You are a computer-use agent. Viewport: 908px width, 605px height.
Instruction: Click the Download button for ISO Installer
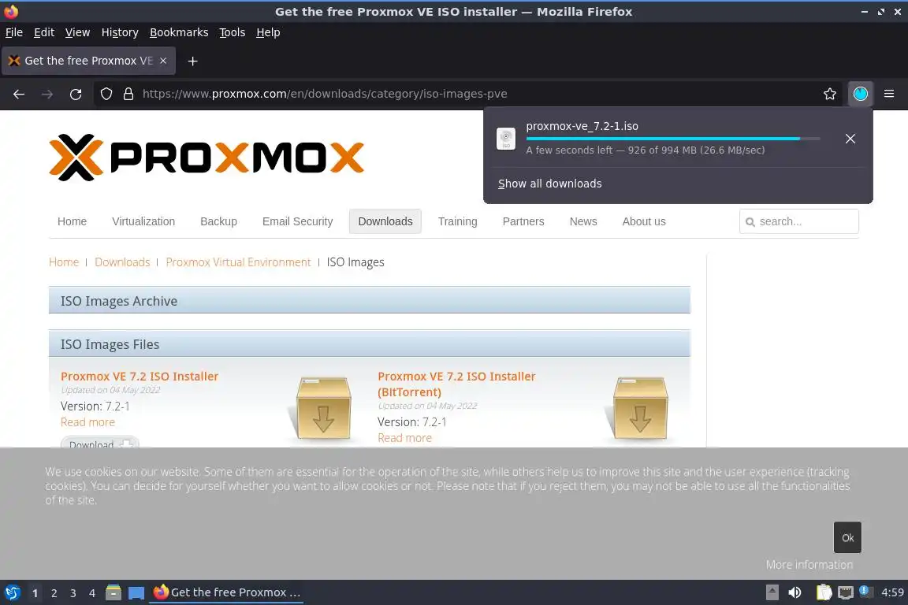[100, 442]
